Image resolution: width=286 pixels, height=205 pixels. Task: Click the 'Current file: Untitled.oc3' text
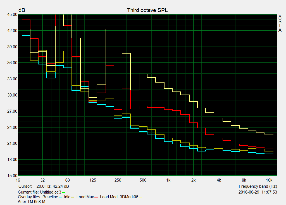[39, 192]
